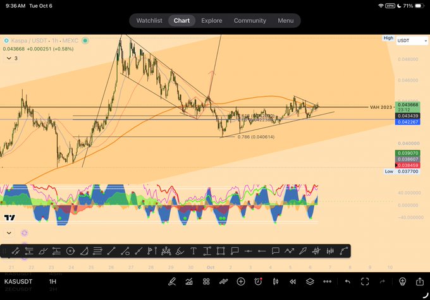Click the undo arrow

(347, 282)
